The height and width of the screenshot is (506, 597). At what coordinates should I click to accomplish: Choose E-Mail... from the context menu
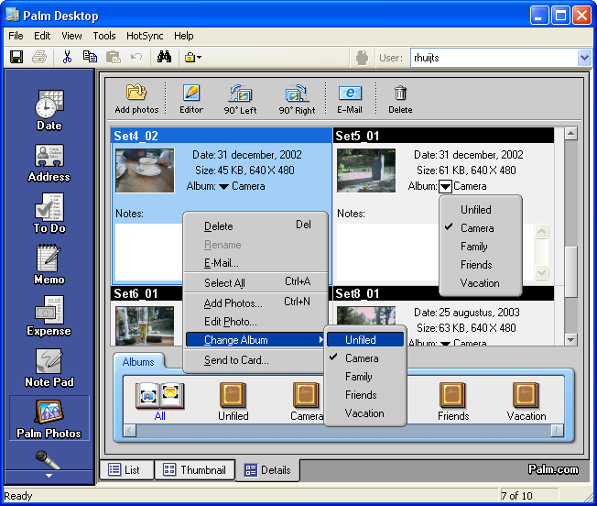point(255,263)
